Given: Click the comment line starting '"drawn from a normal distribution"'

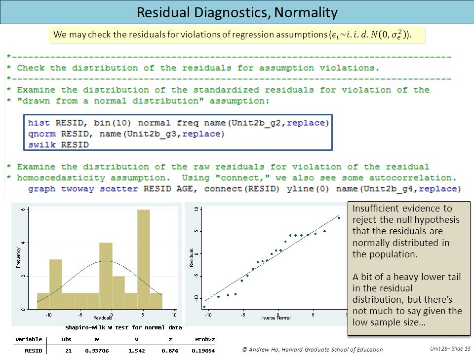Looking at the screenshot, I should click(138, 101).
